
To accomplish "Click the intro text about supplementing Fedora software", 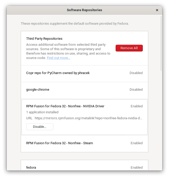I will [75, 24].
